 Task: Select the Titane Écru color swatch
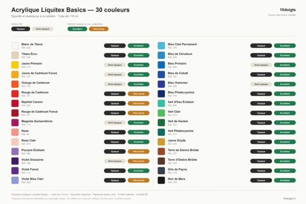coord(15,55)
